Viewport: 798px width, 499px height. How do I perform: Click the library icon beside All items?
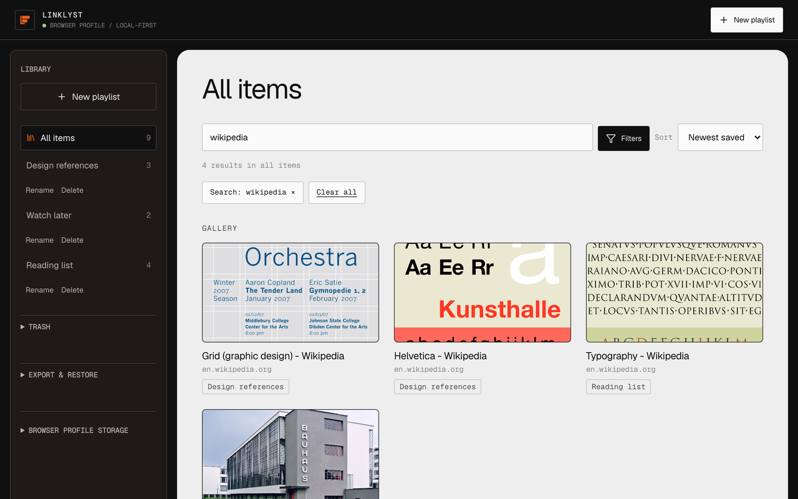pyautogui.click(x=31, y=138)
